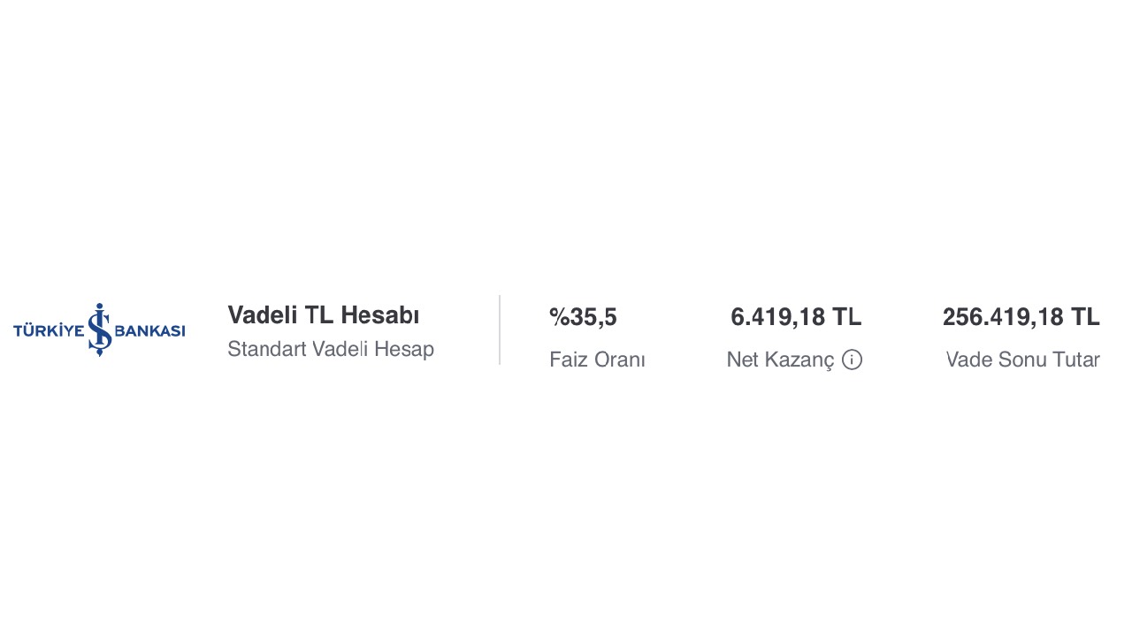
Task: Click the BANKASI word in the logo
Action: [149, 331]
